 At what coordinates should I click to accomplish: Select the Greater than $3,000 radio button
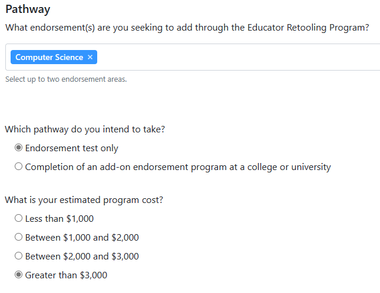click(x=19, y=275)
